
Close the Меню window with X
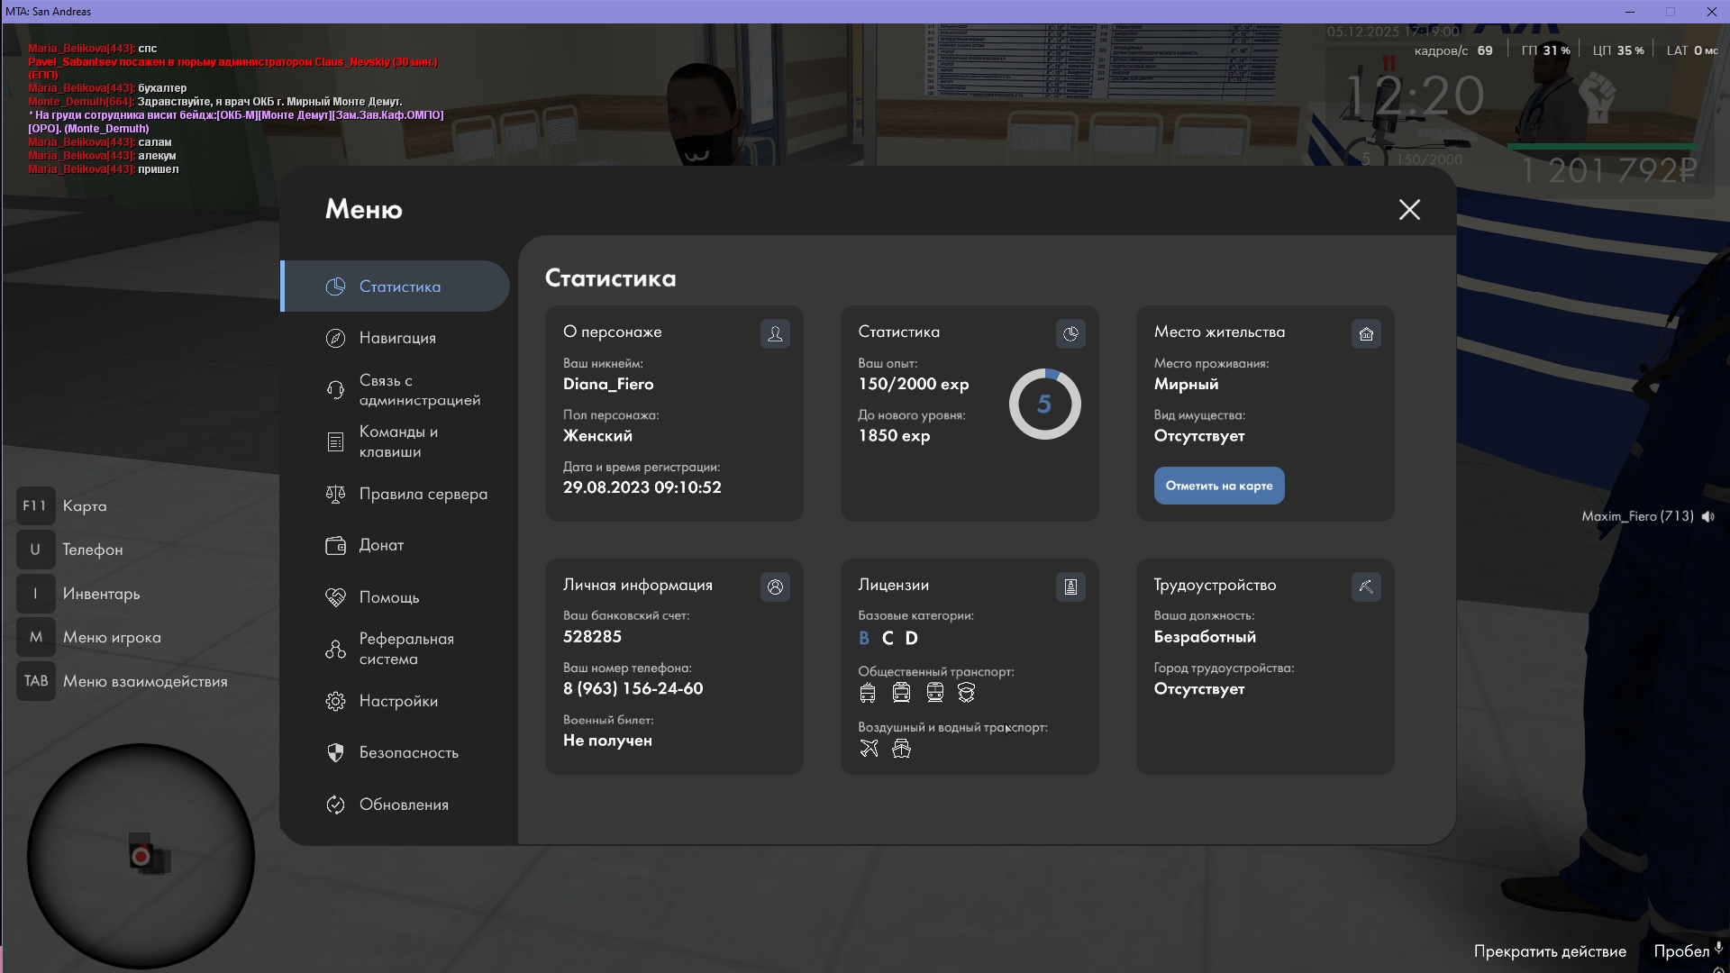click(1409, 210)
